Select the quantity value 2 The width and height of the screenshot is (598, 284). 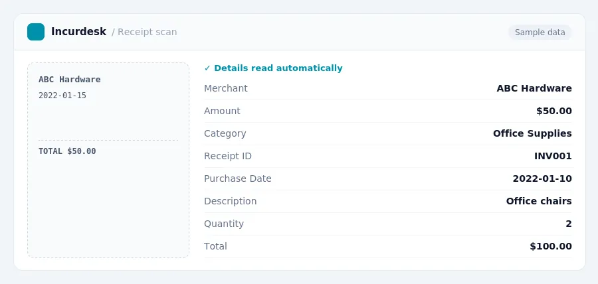(x=569, y=224)
